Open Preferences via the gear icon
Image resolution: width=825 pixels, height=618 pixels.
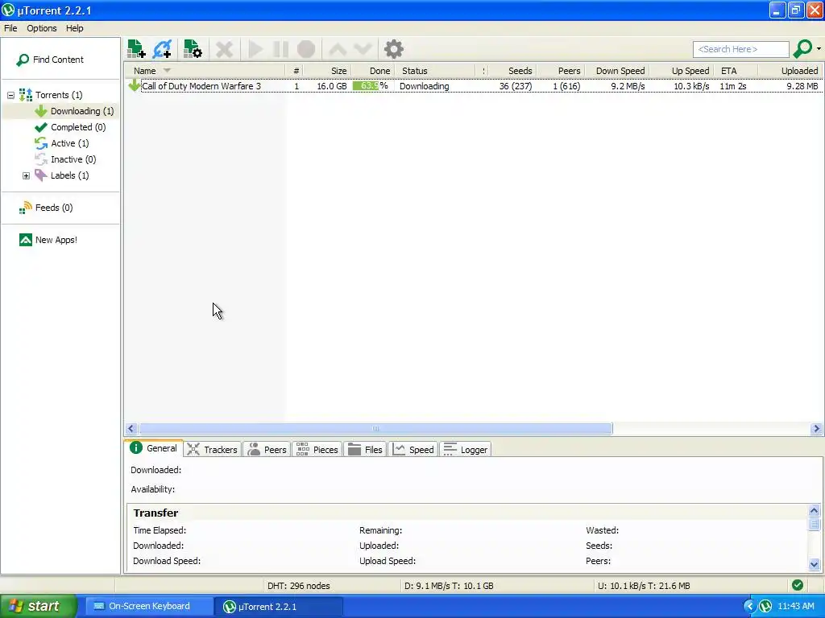[x=393, y=49]
